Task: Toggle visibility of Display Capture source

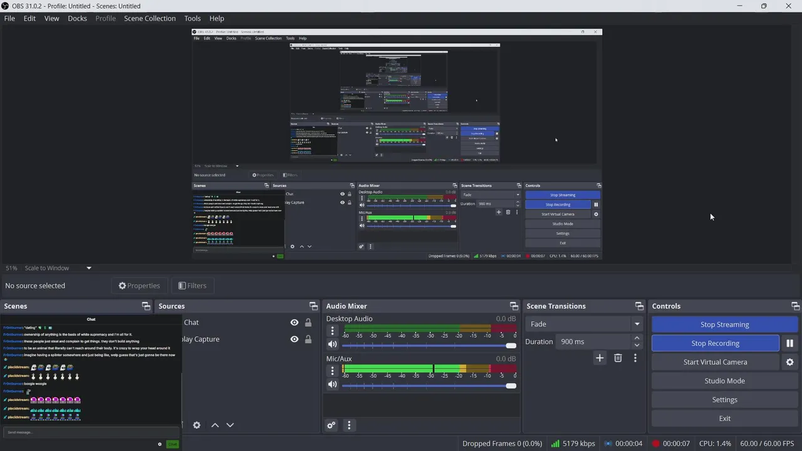Action: [294, 339]
